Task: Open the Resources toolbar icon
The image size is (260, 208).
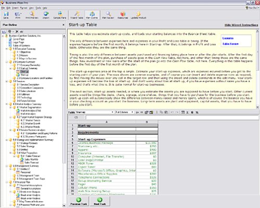Action: [123, 15]
